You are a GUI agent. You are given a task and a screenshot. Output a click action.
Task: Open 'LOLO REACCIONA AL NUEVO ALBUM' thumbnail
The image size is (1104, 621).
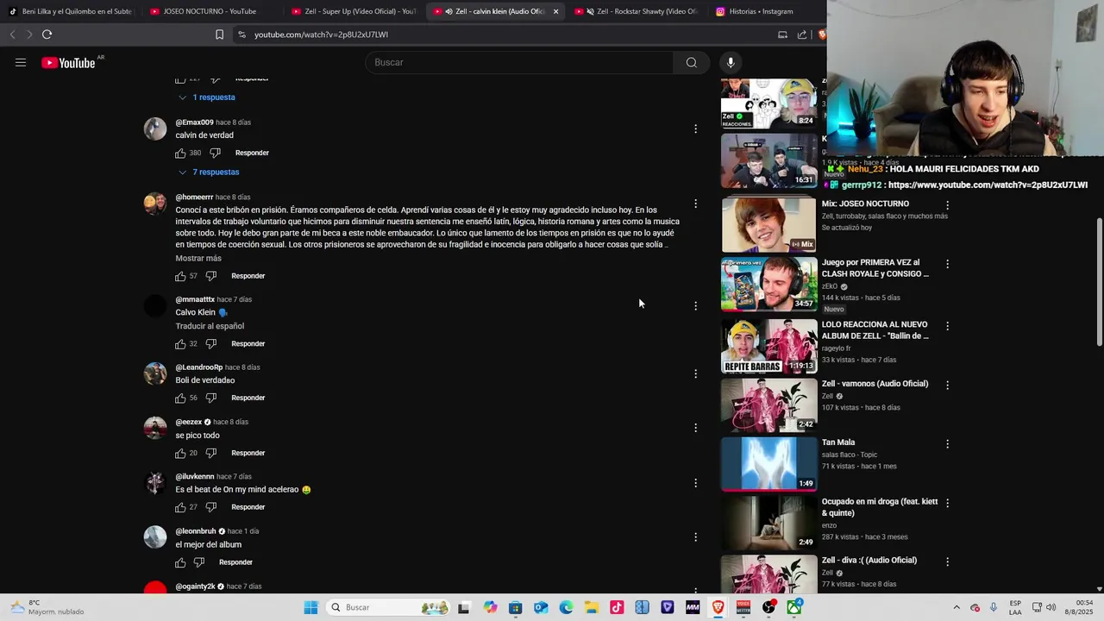pyautogui.click(x=768, y=346)
